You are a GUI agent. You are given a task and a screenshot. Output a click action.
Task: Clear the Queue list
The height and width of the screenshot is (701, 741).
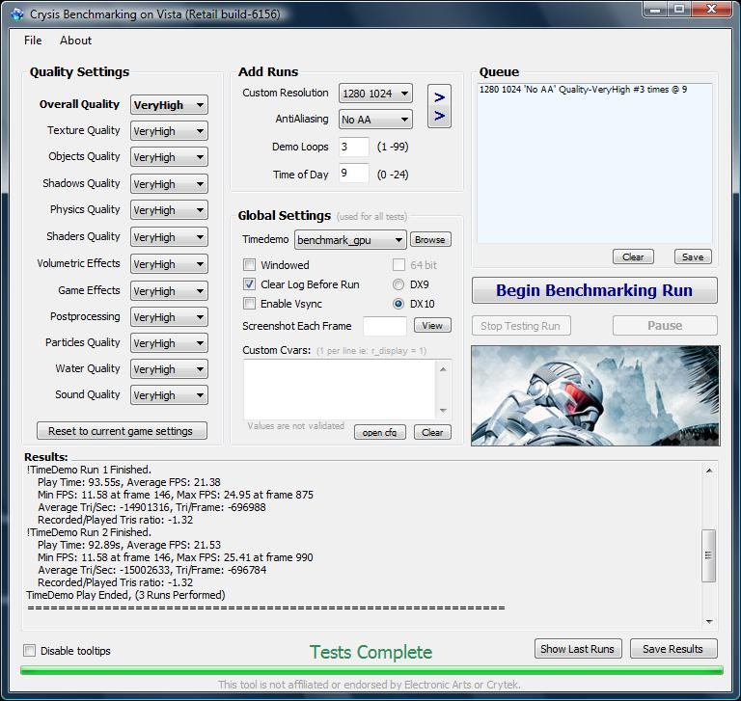pyautogui.click(x=633, y=257)
